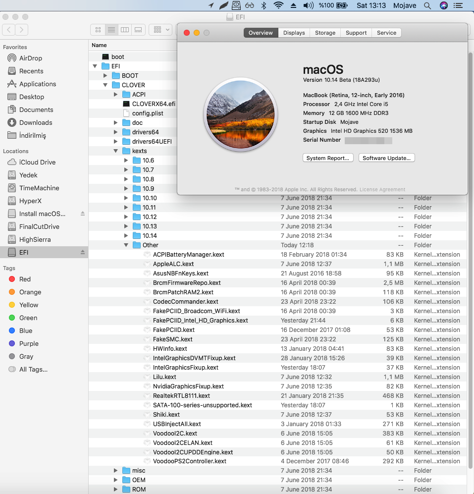The height and width of the screenshot is (494, 474).
Task: Expand the BOOT folder
Action: point(105,76)
